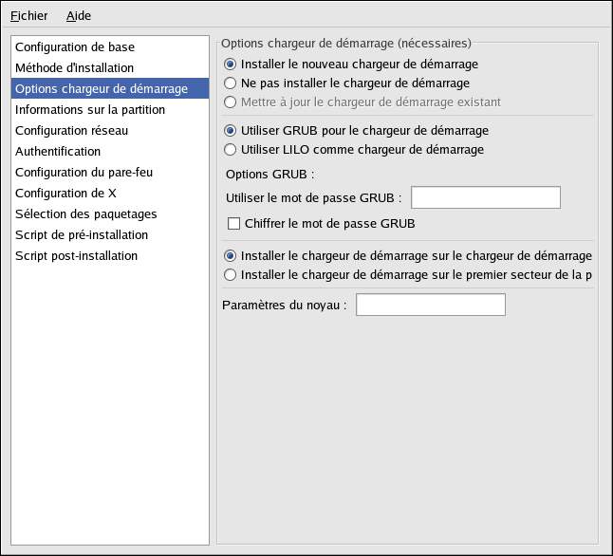The height and width of the screenshot is (556, 613).
Task: Open Informations sur la partition
Action: point(110,109)
